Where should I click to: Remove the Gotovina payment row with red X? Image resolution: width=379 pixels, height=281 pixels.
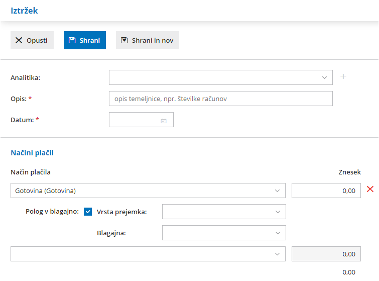click(370, 189)
